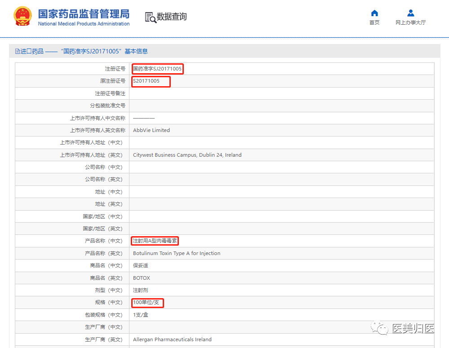Click the 原注册证号 row label
This screenshot has height=348, width=449.
[x=112, y=81]
